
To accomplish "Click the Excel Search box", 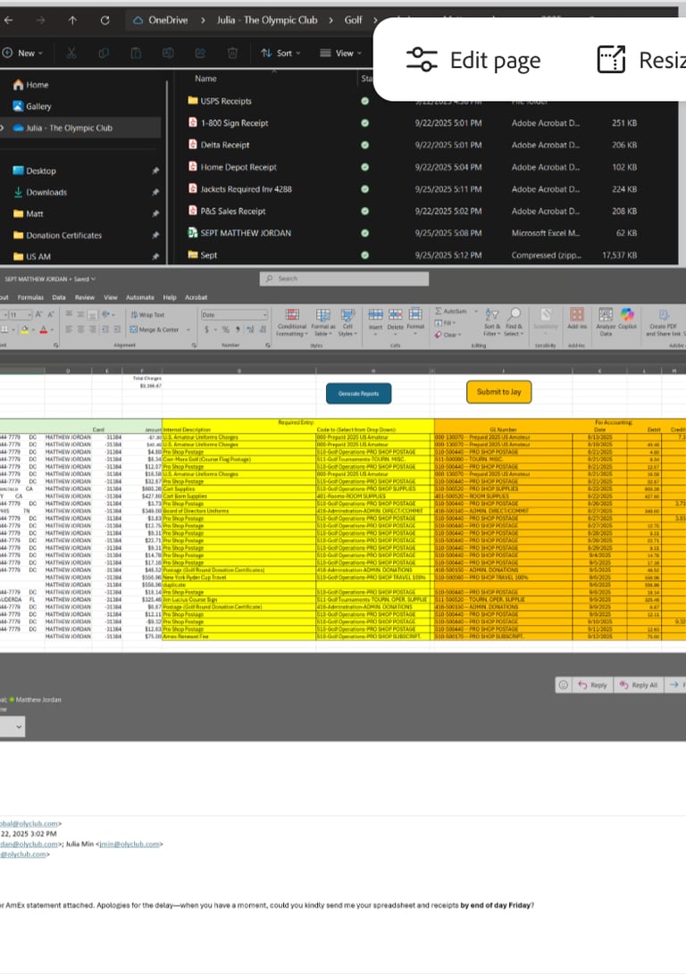I will pos(344,279).
